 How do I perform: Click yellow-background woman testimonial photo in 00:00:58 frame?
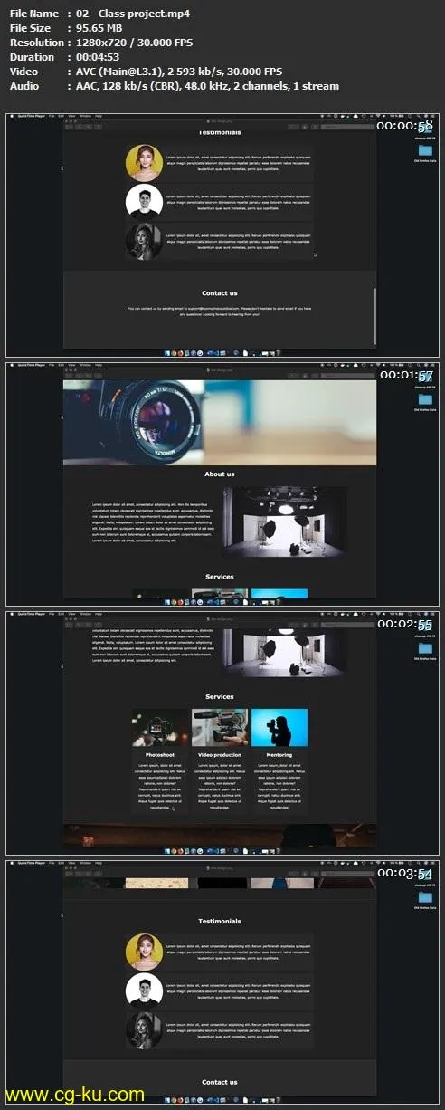[144, 163]
